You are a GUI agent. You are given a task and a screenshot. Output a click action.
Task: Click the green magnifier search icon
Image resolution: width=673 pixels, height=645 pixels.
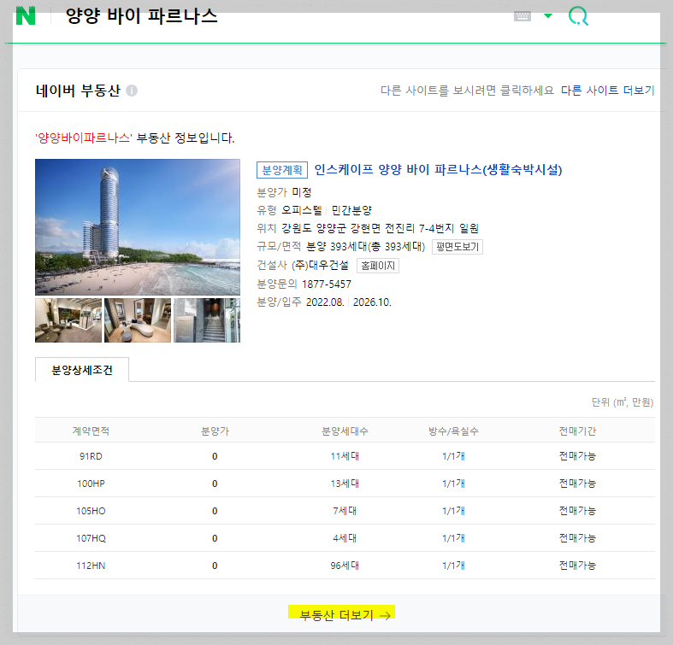(578, 16)
